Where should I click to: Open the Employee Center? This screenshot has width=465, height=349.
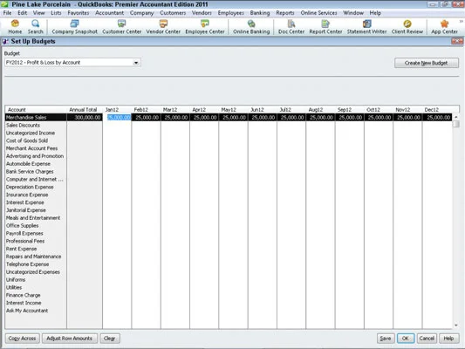click(x=205, y=27)
